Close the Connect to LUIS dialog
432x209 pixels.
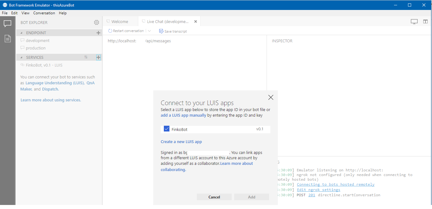(x=271, y=97)
